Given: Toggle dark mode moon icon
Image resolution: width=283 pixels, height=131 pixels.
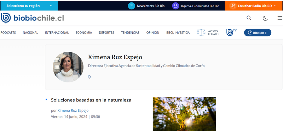Looking at the screenshot, I should pos(265,18).
